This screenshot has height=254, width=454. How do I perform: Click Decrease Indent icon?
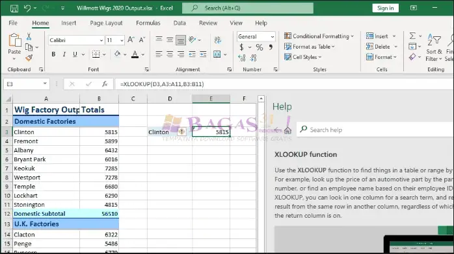[192, 54]
